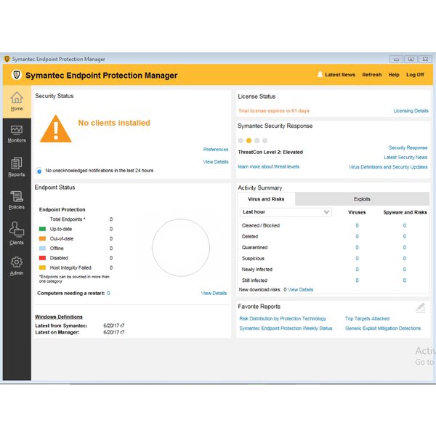
Task: Open Security Status Preferences link
Action: point(216,149)
